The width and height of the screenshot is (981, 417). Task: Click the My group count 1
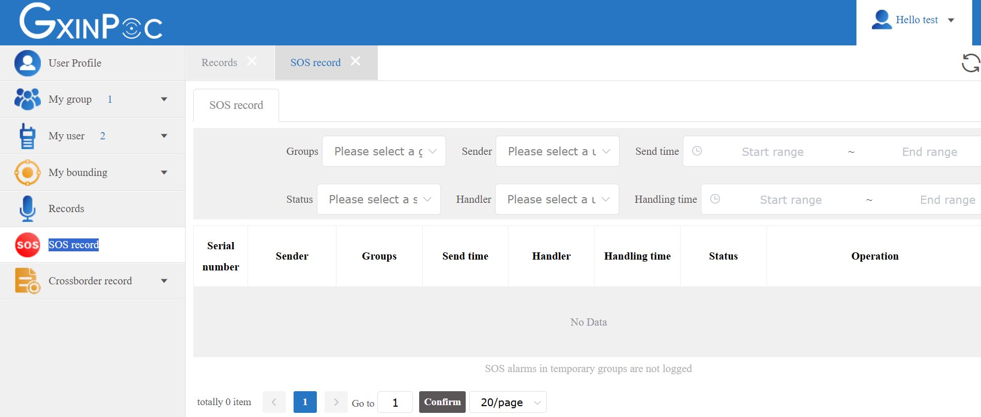(x=110, y=99)
